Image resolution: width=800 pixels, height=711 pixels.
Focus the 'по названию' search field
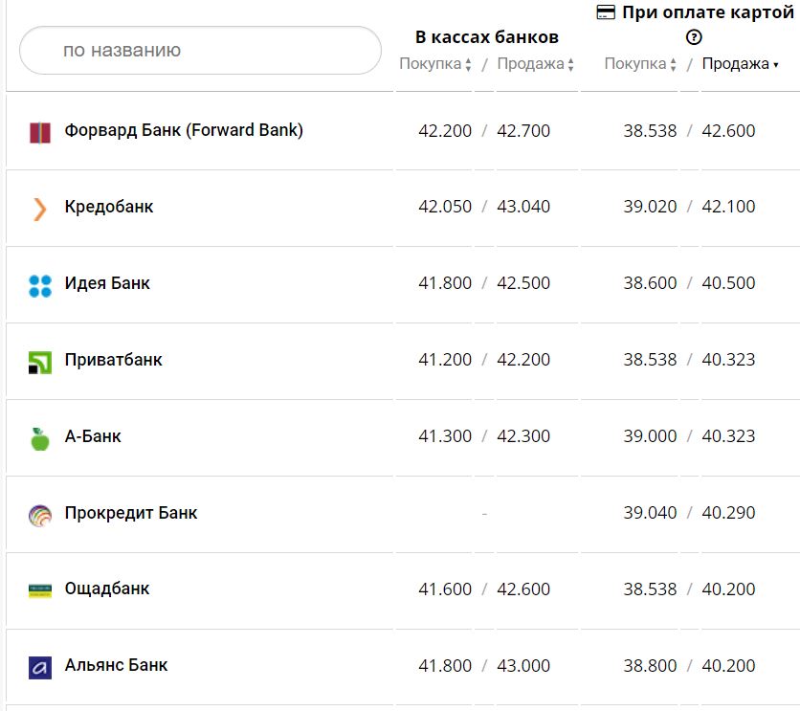[x=200, y=50]
